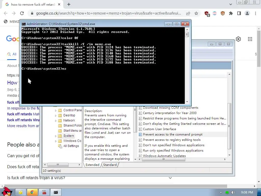Go forward in Chrome history
The width and height of the screenshot is (261, 196).
14,13
